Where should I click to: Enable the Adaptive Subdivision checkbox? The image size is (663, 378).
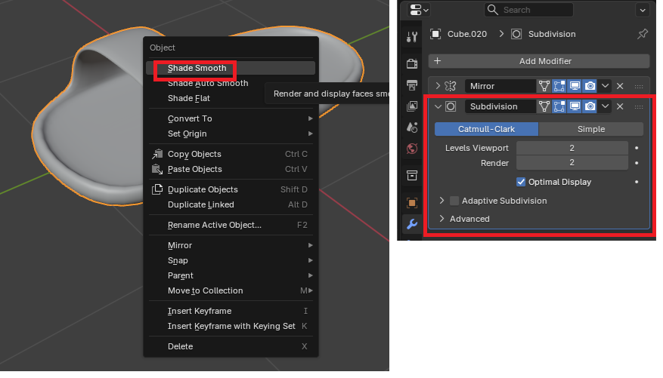(x=454, y=201)
